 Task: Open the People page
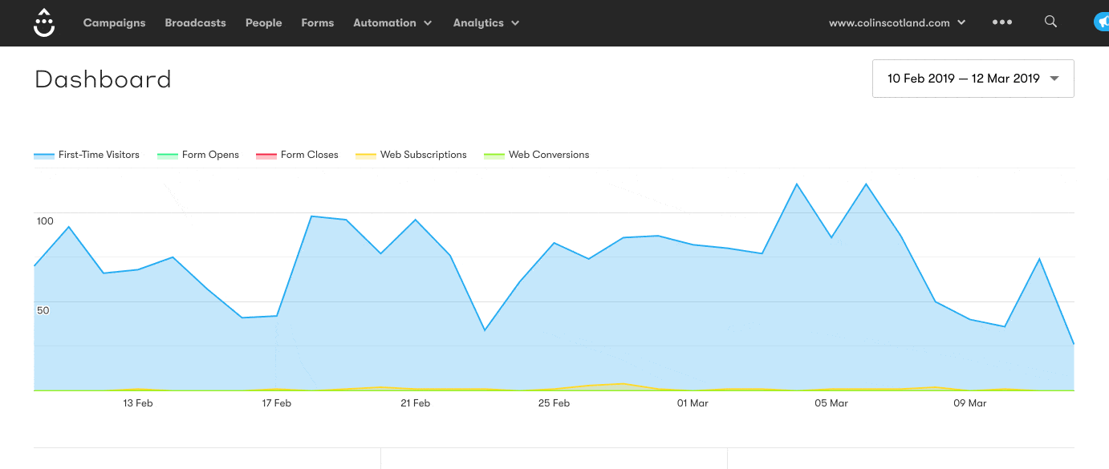(263, 22)
